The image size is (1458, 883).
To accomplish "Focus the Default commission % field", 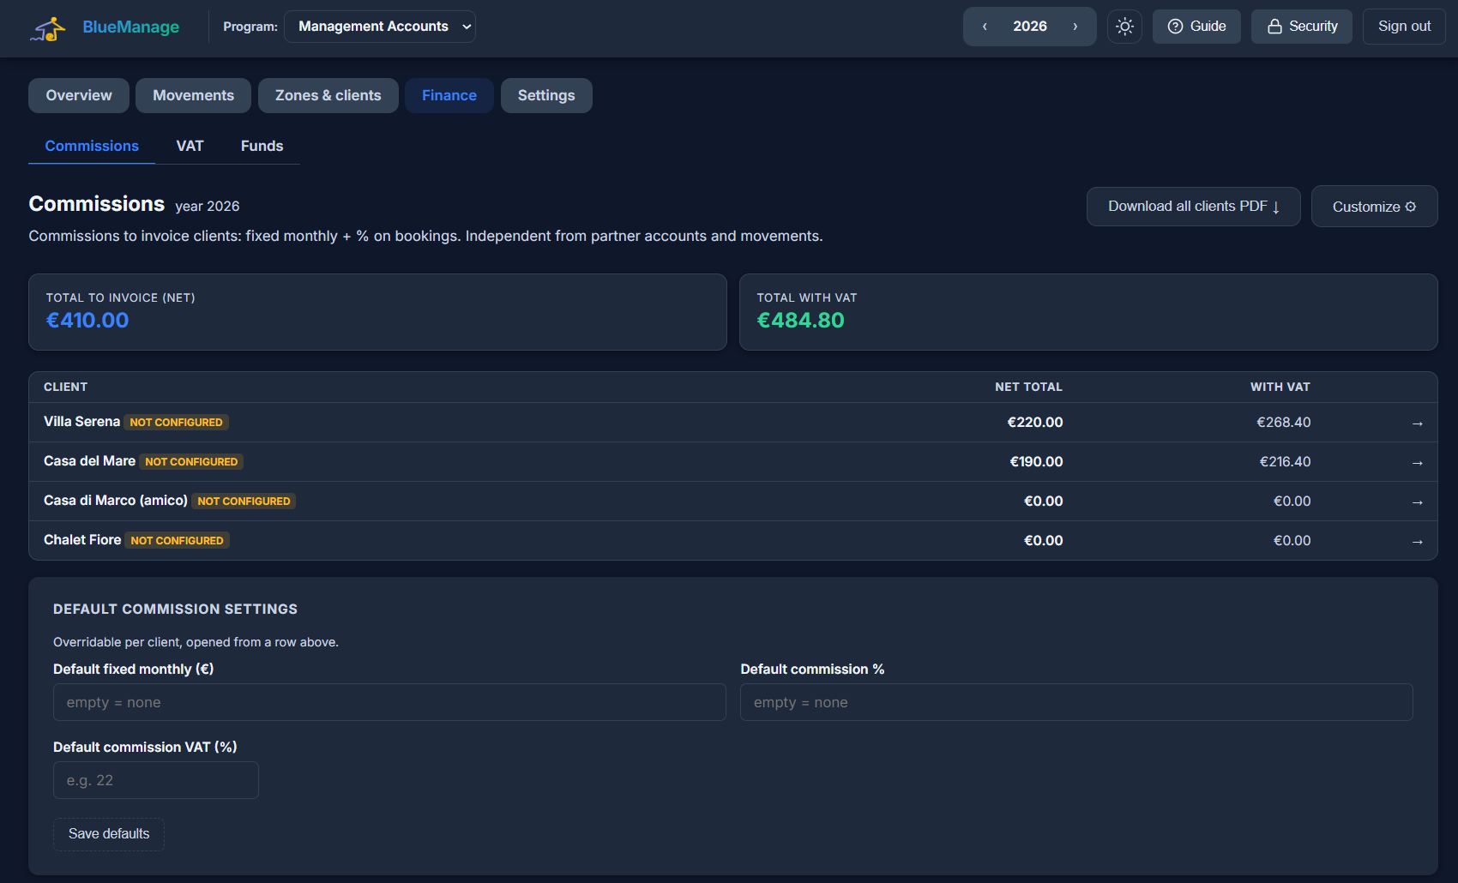I will (x=1076, y=702).
